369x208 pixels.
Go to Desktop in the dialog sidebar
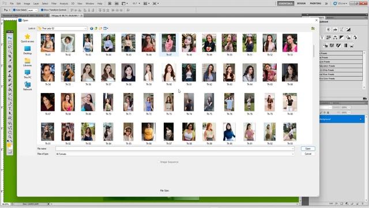(27, 50)
